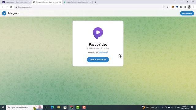Open the Chrome profile avatar
The image size is (196, 110).
click(x=189, y=7)
